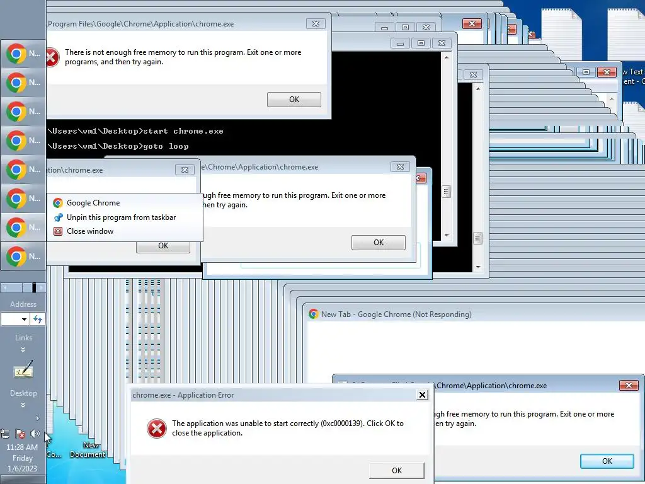Viewport: 645px width, 484px height.
Task: Click 'application was unable to start correctly' message text
Action: (287, 428)
